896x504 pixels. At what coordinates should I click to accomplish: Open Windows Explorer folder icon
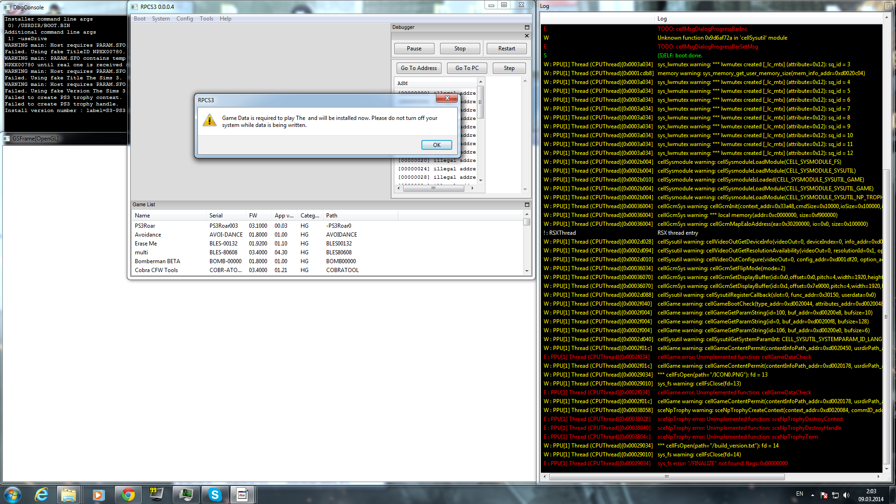[x=69, y=495]
